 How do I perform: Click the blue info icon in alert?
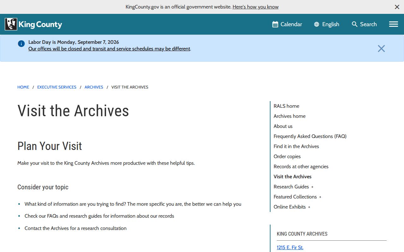pyautogui.click(x=21, y=44)
